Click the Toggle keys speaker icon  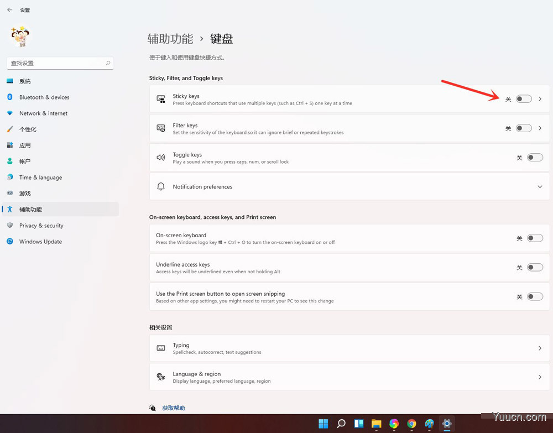pos(161,157)
